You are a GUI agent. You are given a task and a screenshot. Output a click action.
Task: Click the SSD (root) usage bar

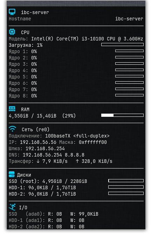coord(126,181)
